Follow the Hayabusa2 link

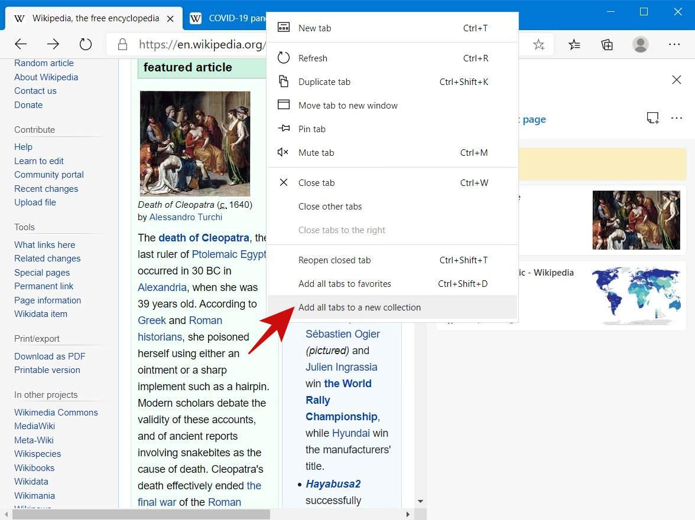point(333,484)
